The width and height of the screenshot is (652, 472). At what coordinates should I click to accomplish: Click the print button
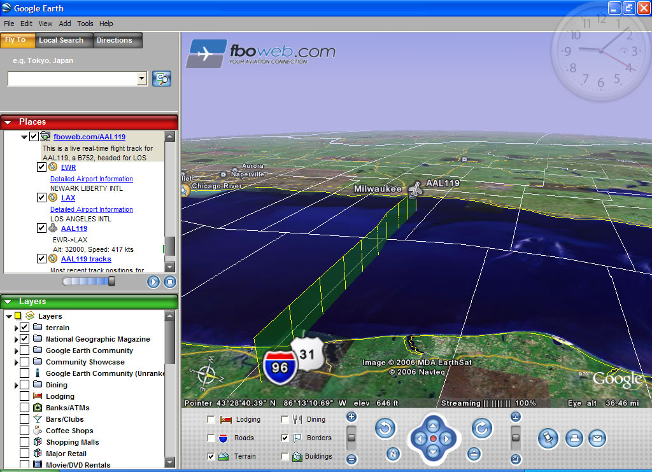pyautogui.click(x=574, y=438)
